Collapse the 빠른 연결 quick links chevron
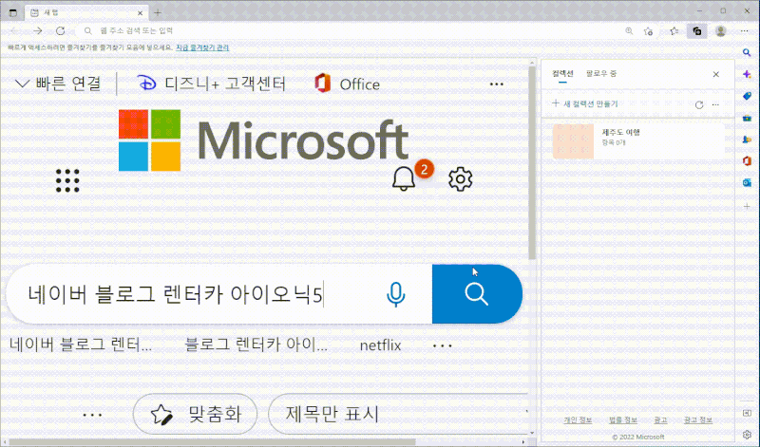Viewport: 760px width, 447px height. (x=22, y=84)
